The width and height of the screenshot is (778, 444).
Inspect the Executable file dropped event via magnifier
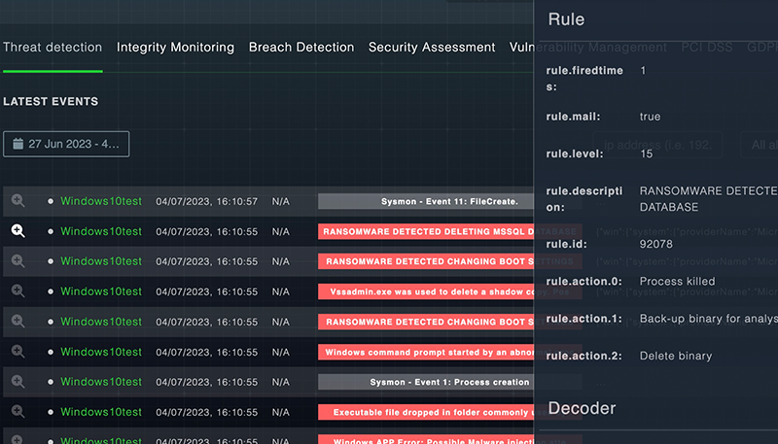pyautogui.click(x=18, y=412)
